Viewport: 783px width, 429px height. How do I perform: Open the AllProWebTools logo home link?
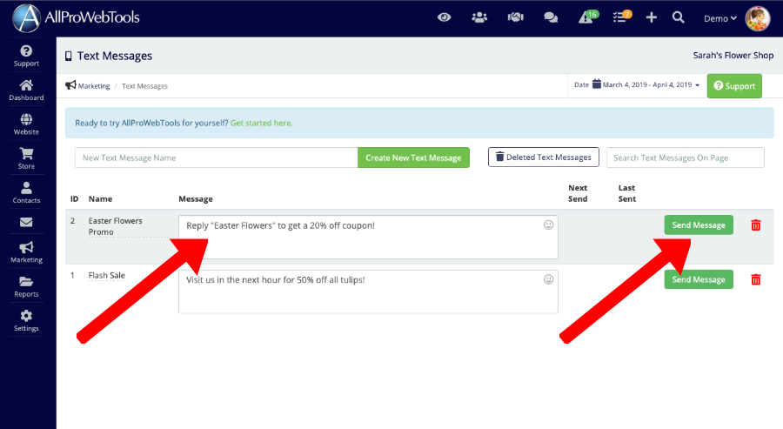(x=76, y=18)
